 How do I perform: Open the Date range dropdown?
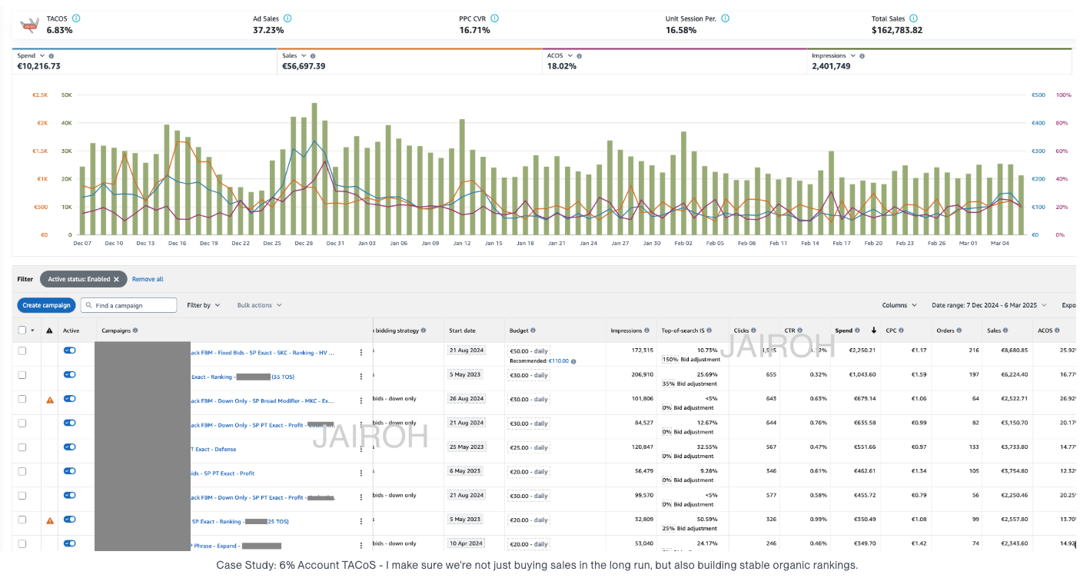coord(989,305)
